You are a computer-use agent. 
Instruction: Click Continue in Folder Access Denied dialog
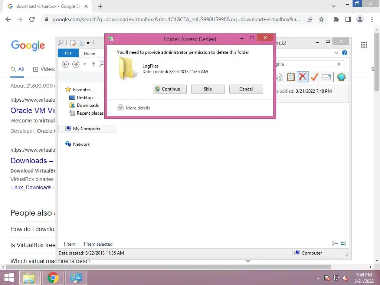(170, 89)
